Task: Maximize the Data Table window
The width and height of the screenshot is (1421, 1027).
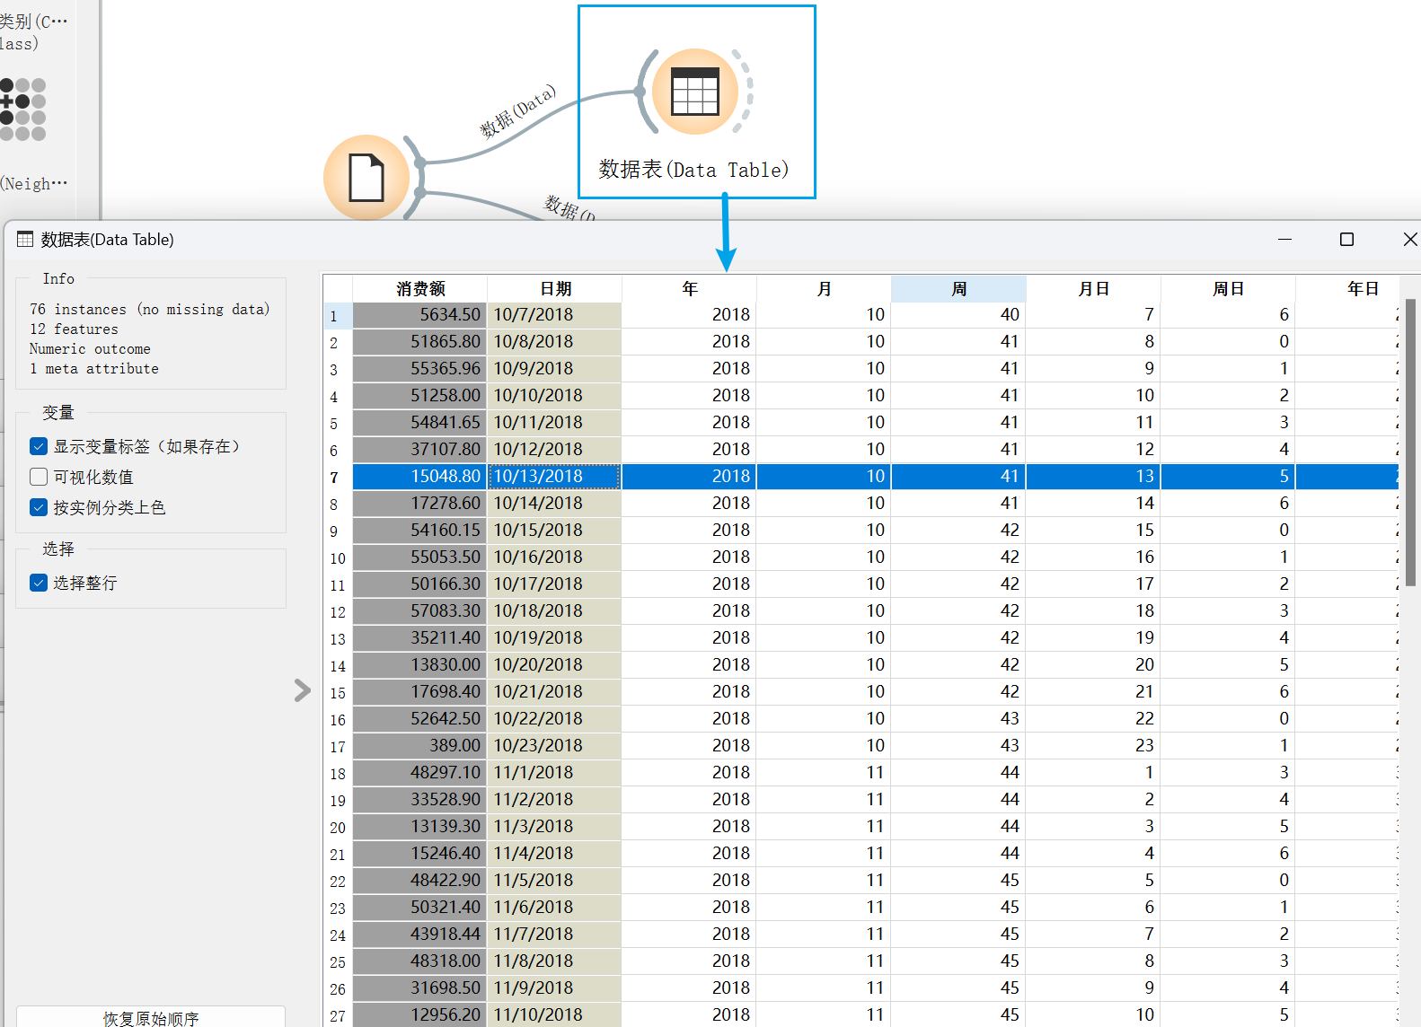Action: click(x=1346, y=239)
